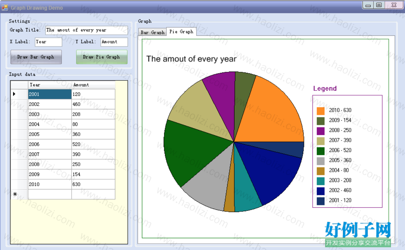The width and height of the screenshot is (405, 250).
Task: Click the teal 2003 legend swatch
Action: tap(321, 181)
